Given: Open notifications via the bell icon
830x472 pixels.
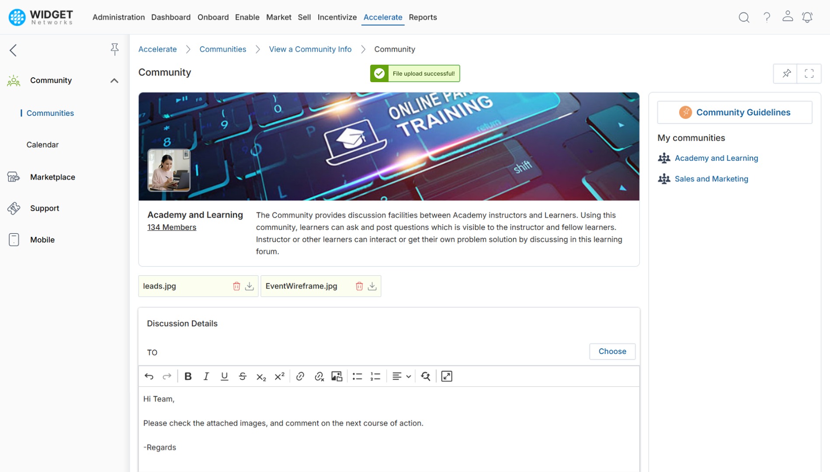Looking at the screenshot, I should (x=807, y=17).
